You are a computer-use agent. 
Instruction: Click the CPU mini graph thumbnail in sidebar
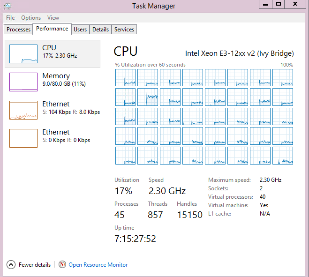pos(23,54)
